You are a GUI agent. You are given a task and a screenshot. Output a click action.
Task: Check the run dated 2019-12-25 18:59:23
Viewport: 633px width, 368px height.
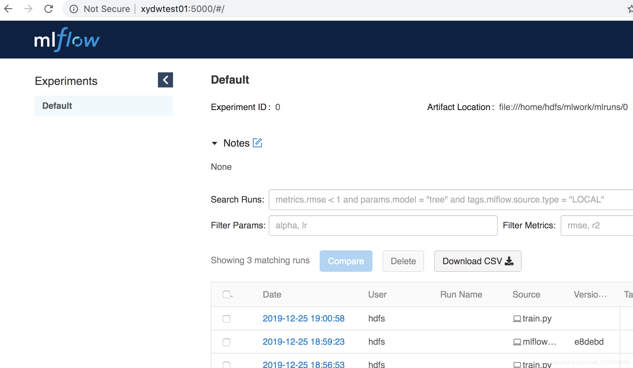[x=226, y=342]
